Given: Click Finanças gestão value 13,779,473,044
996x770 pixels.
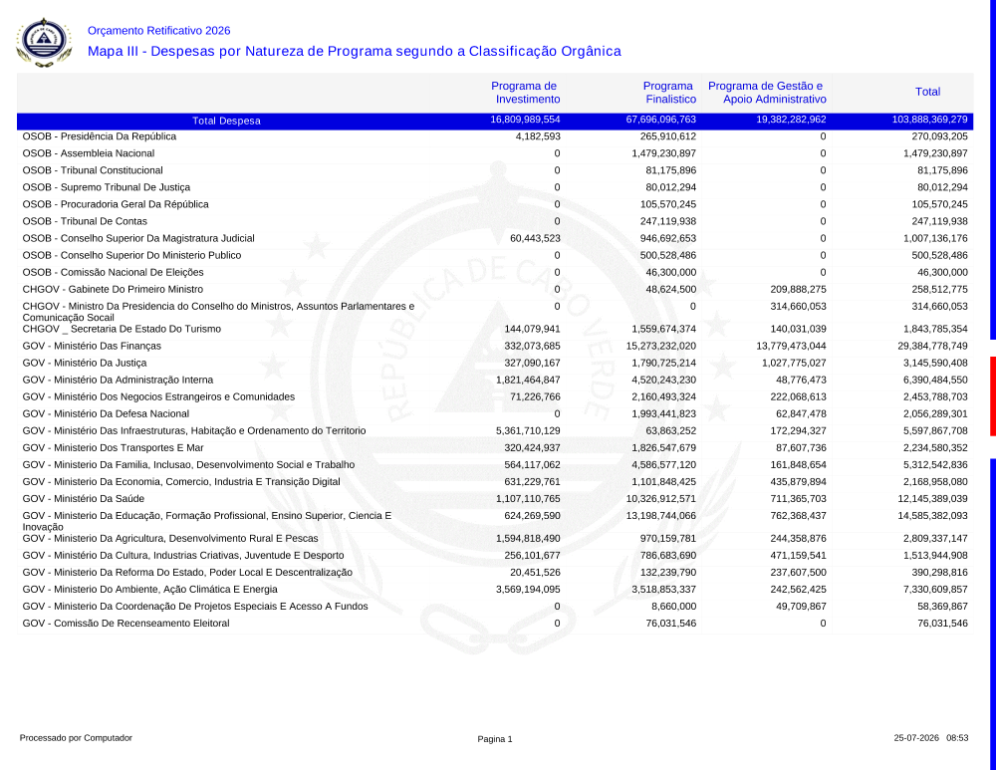Looking at the screenshot, I should pos(791,347).
